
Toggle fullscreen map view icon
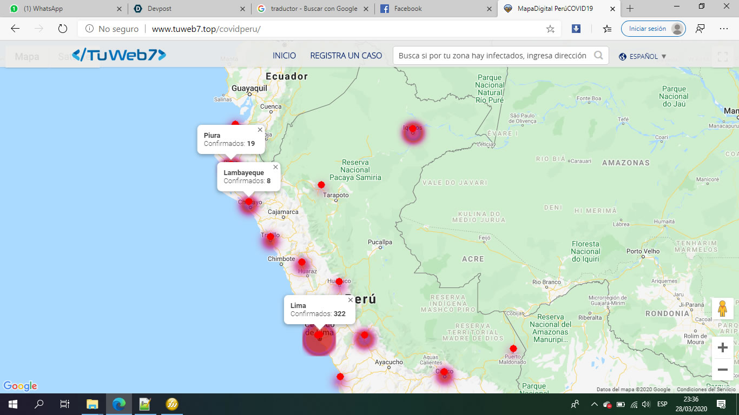[x=722, y=57]
